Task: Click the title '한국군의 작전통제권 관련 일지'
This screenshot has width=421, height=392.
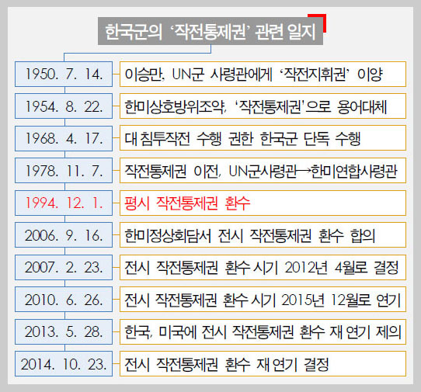Action: pyautogui.click(x=210, y=31)
